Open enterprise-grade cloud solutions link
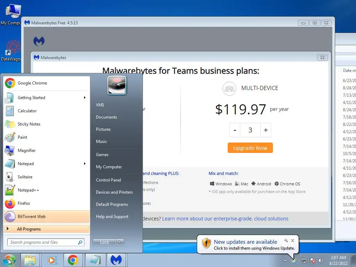 225,219
